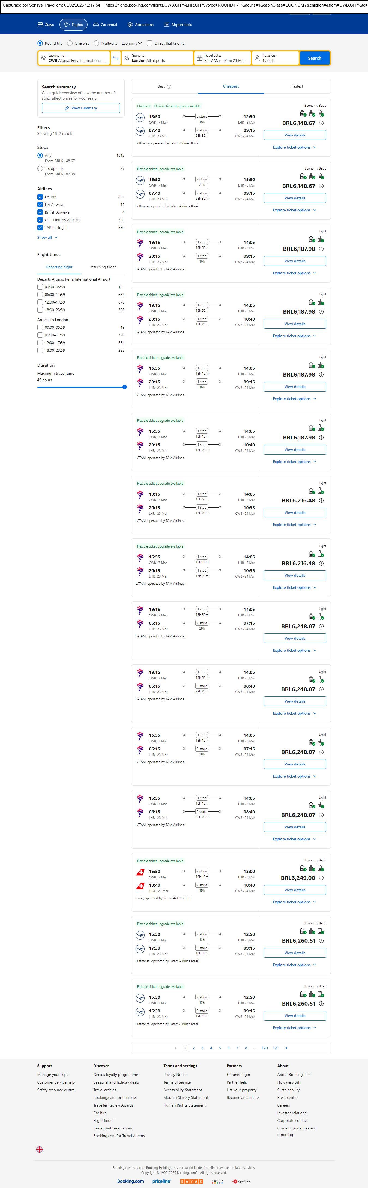The height and width of the screenshot is (1188, 368).
Task: Click the price info icon next to BRL6,249.00
Action: 321,878
